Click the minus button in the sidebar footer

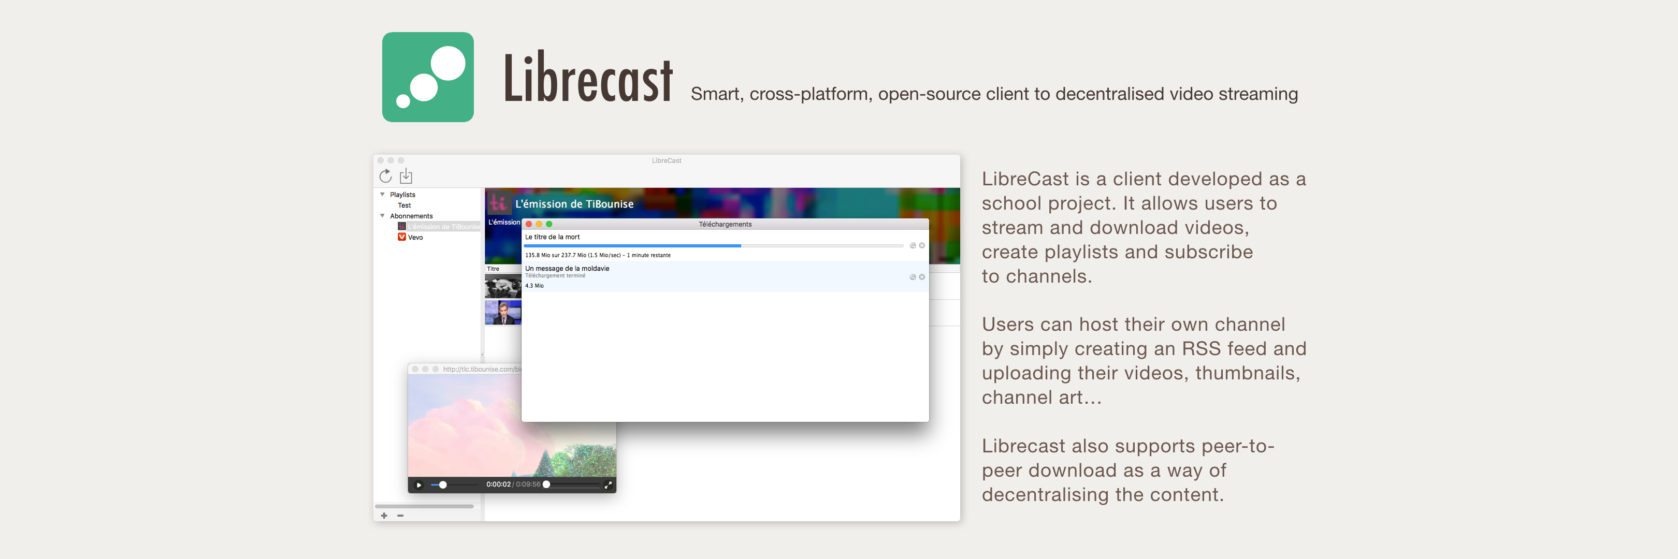[400, 516]
